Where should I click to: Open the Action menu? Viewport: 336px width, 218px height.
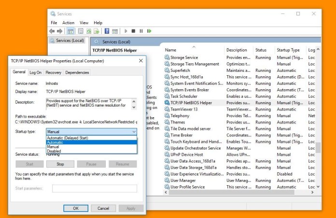point(68,23)
